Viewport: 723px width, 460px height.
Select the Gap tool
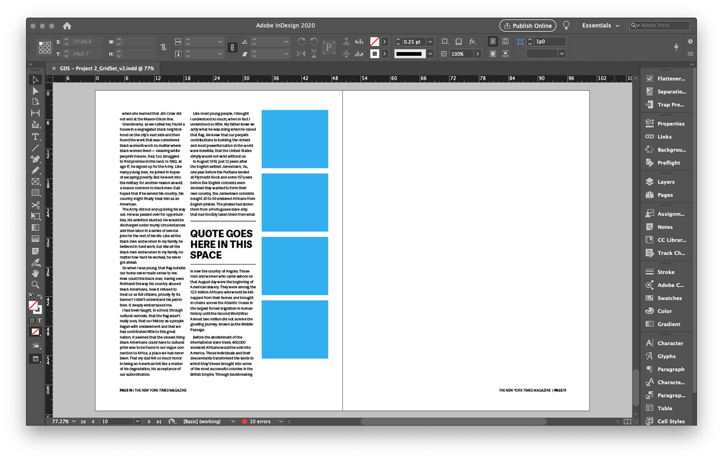click(35, 113)
